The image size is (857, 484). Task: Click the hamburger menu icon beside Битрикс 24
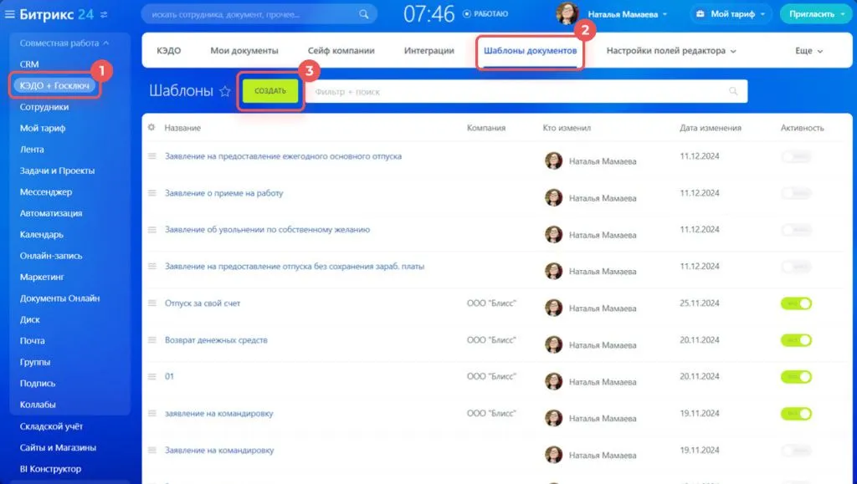coord(10,14)
